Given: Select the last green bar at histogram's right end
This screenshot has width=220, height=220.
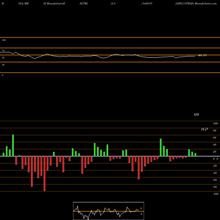Looking at the screenshot, I should click(195, 155).
